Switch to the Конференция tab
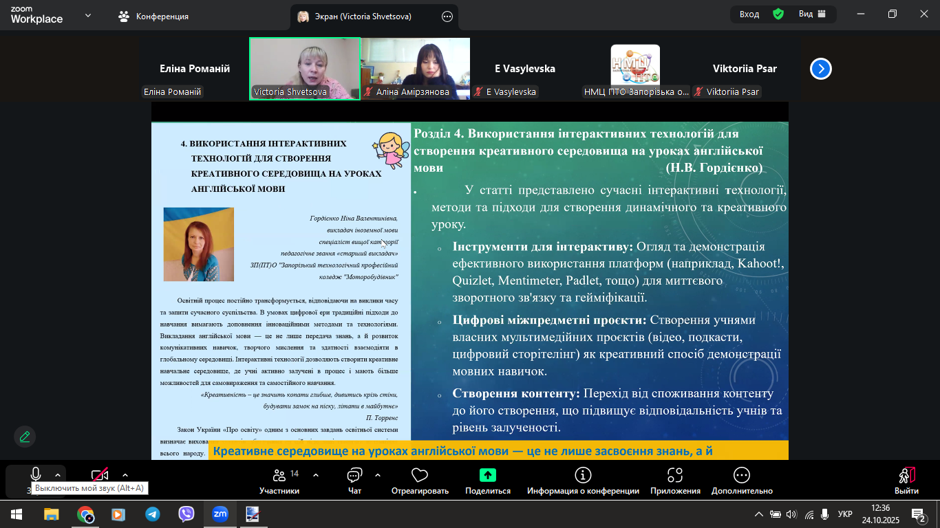940x528 pixels. pos(154,16)
